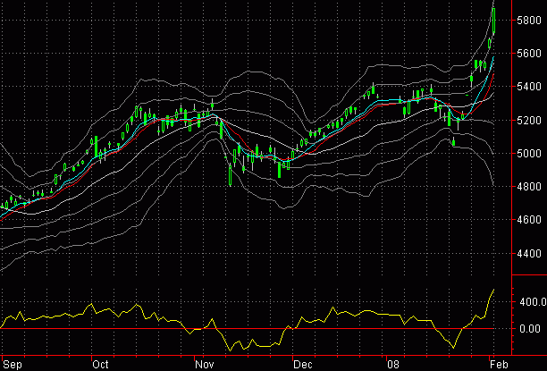The height and width of the screenshot is (371, 547).
Task: Click the 5200 price axis label
Action: click(x=529, y=121)
